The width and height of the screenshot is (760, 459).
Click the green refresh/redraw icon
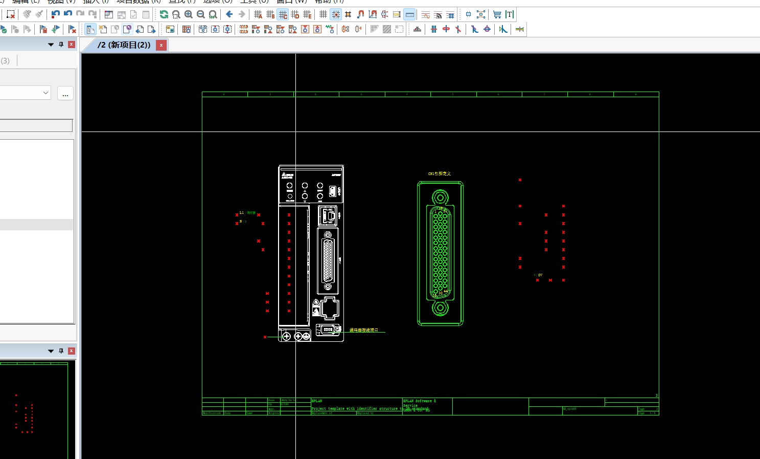click(164, 15)
